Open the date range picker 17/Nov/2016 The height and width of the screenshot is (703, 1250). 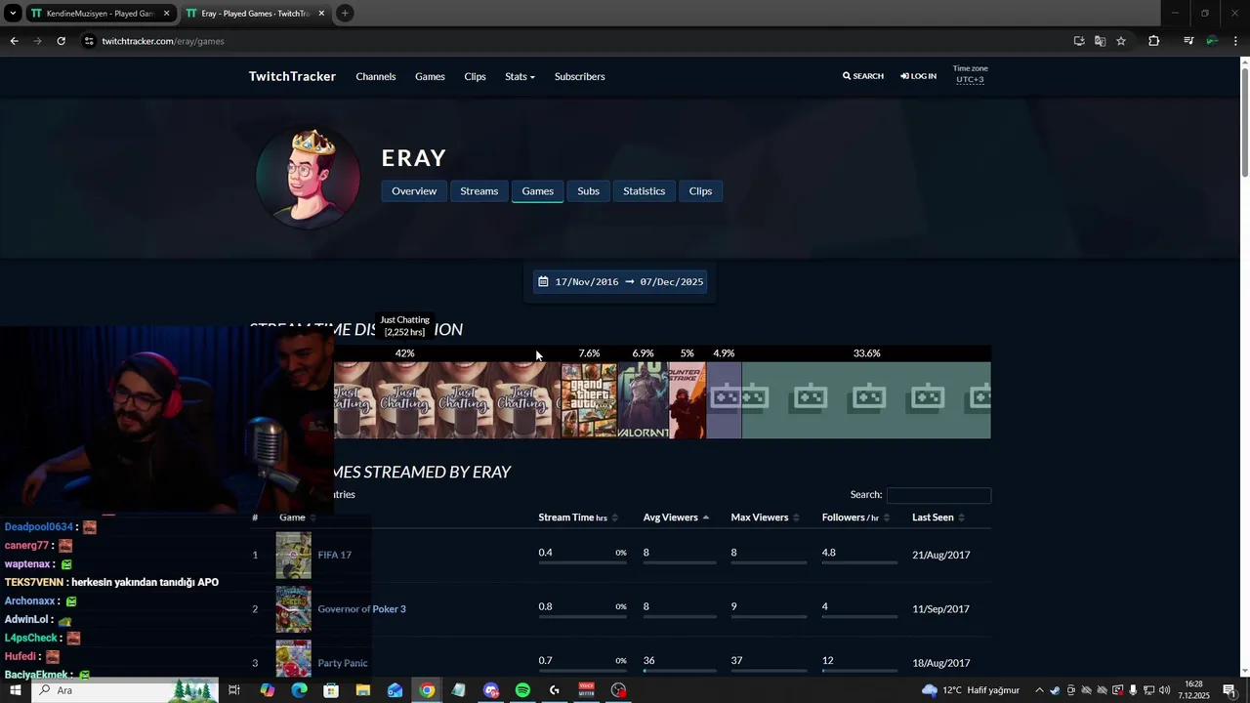click(x=620, y=281)
